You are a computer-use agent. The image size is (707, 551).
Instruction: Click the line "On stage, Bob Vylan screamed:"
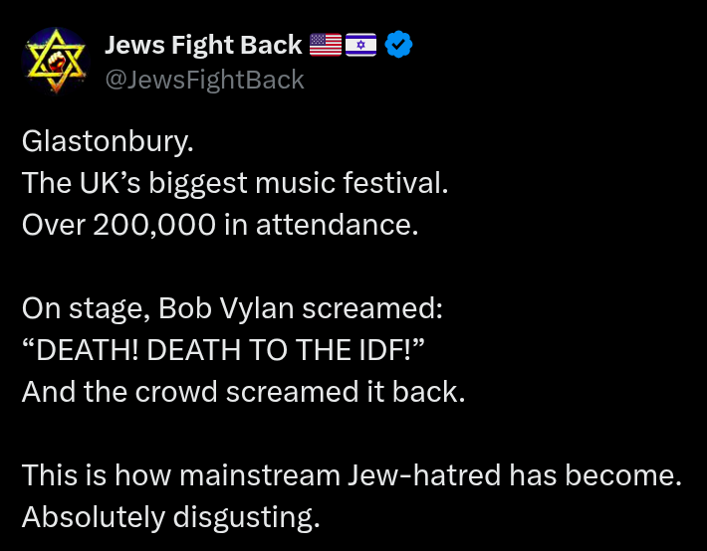pos(232,308)
